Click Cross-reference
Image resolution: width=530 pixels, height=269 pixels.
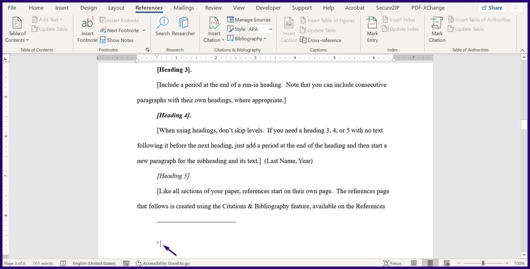point(321,40)
